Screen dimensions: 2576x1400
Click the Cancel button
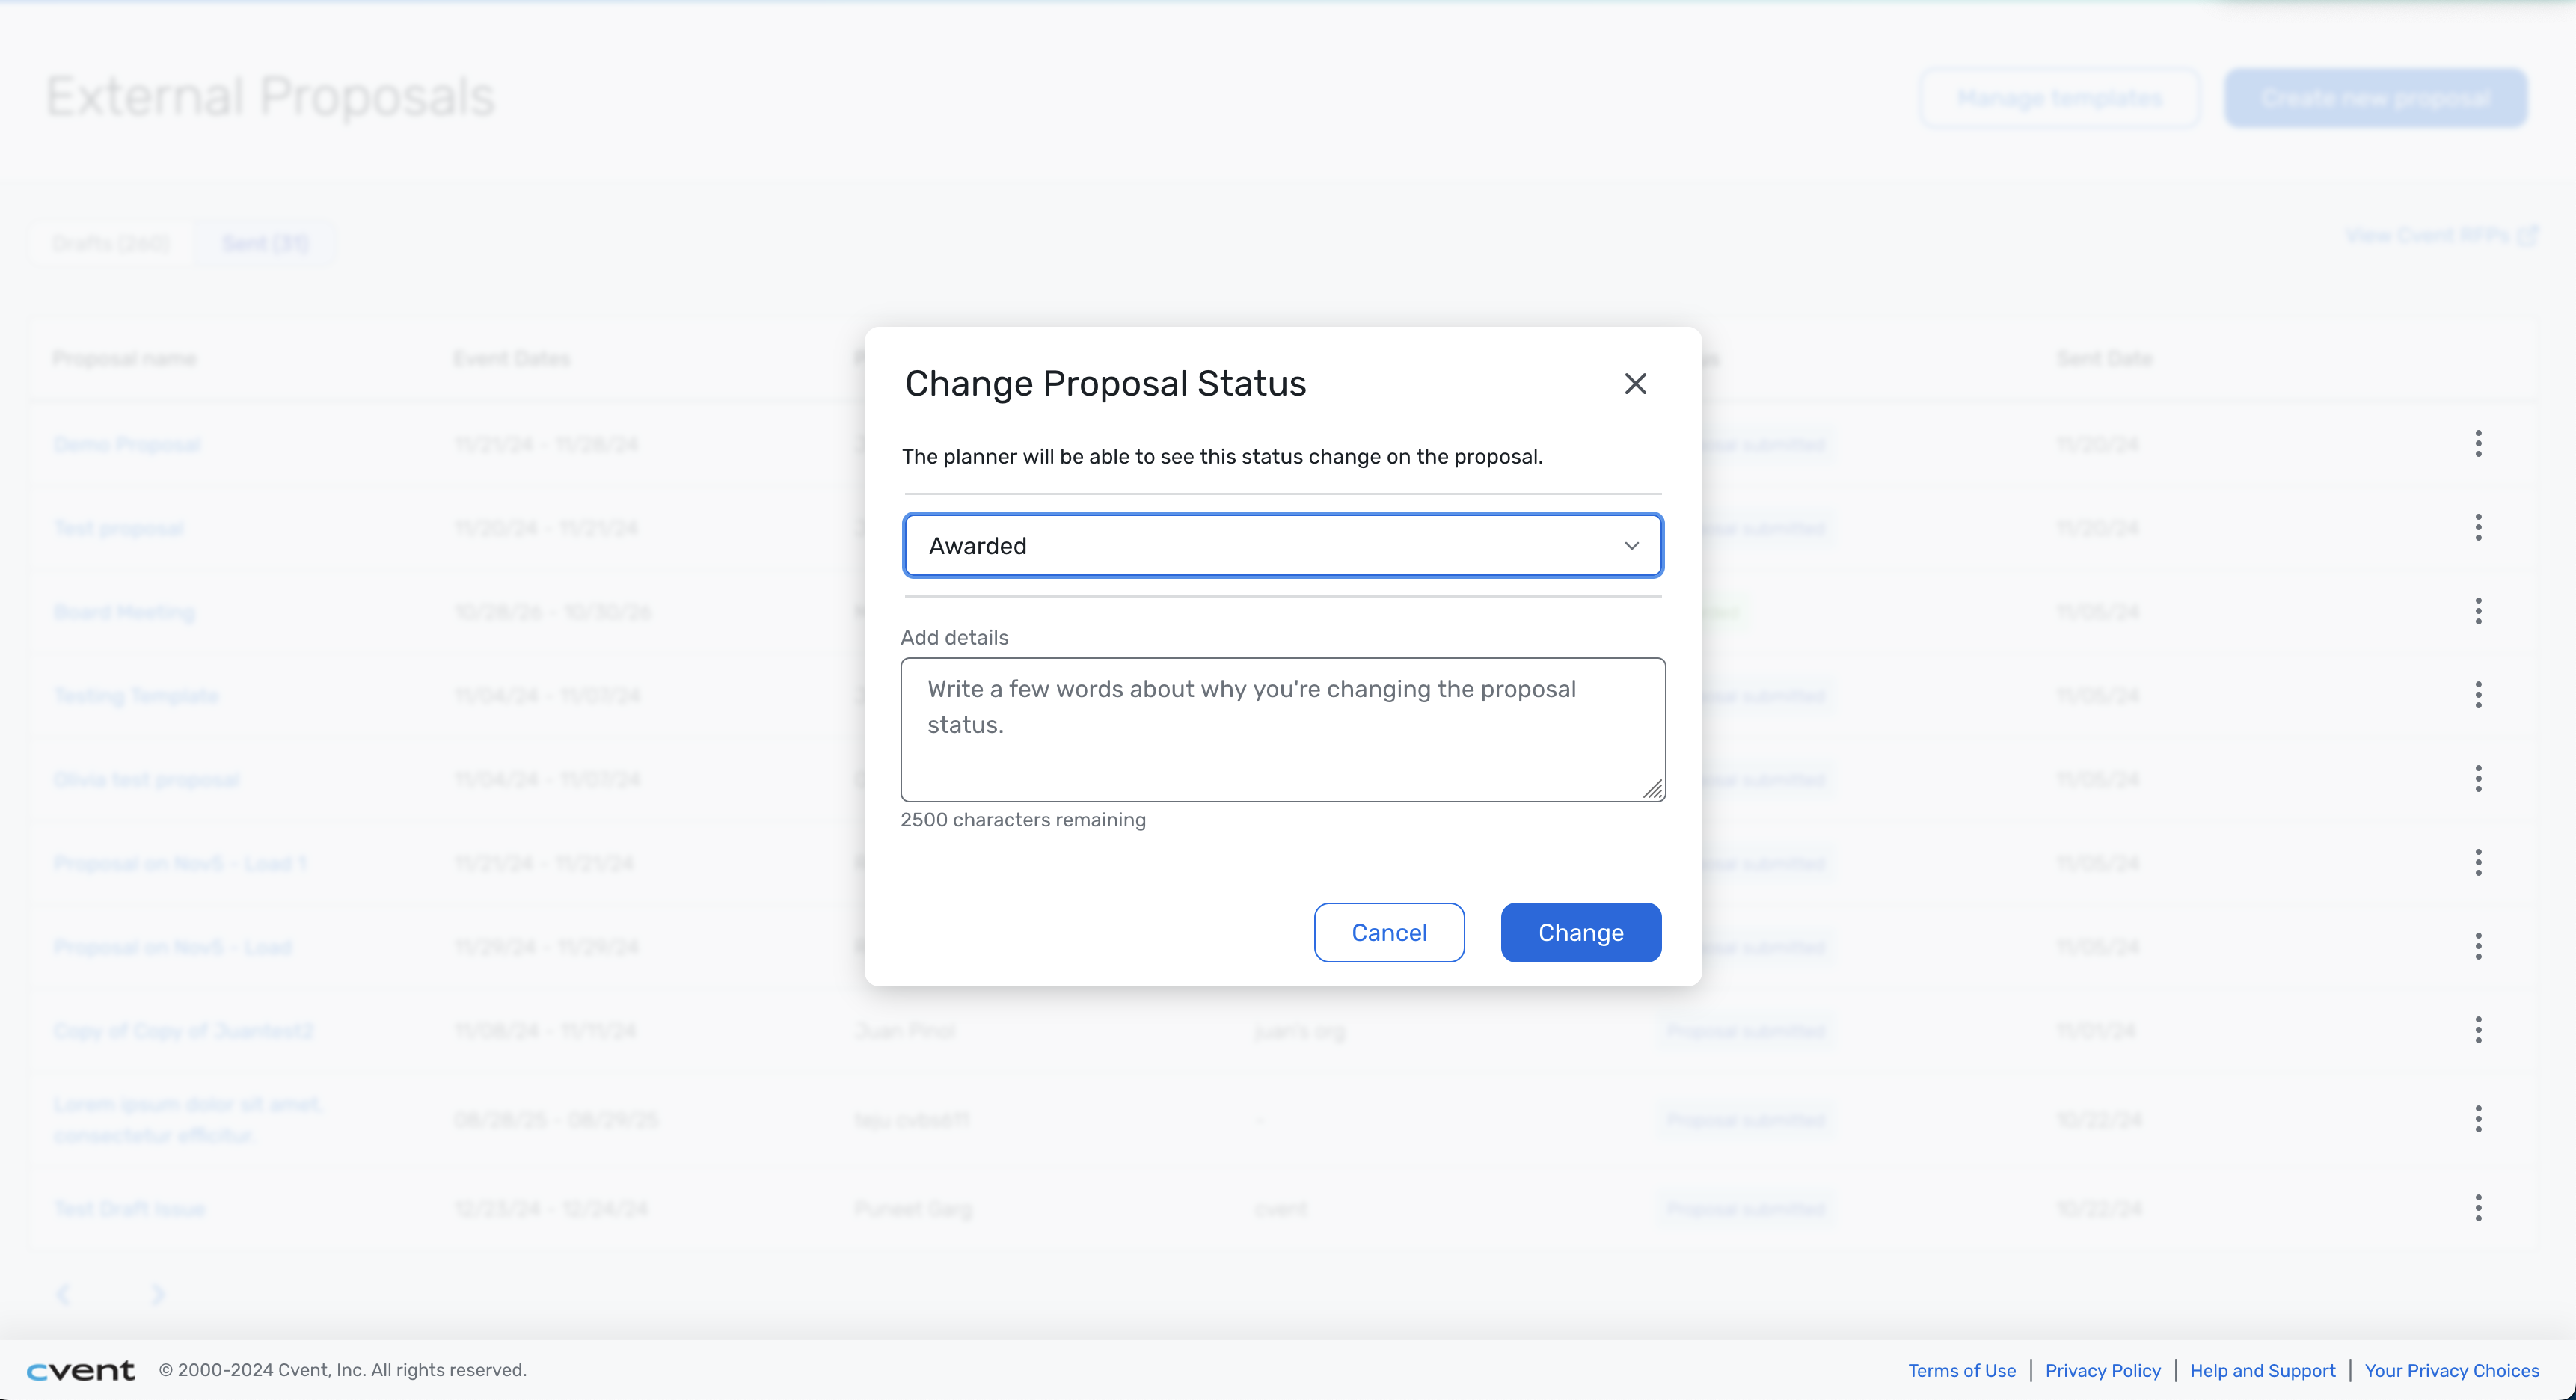(x=1389, y=932)
